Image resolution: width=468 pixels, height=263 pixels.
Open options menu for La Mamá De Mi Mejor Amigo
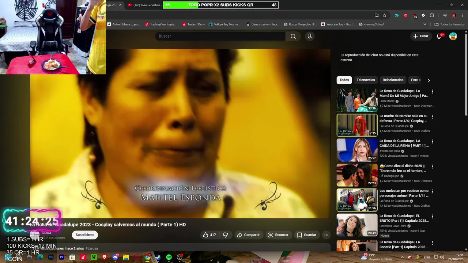pyautogui.click(x=433, y=92)
